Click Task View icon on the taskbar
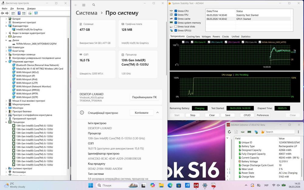This screenshot has height=190, width=304. point(143,185)
